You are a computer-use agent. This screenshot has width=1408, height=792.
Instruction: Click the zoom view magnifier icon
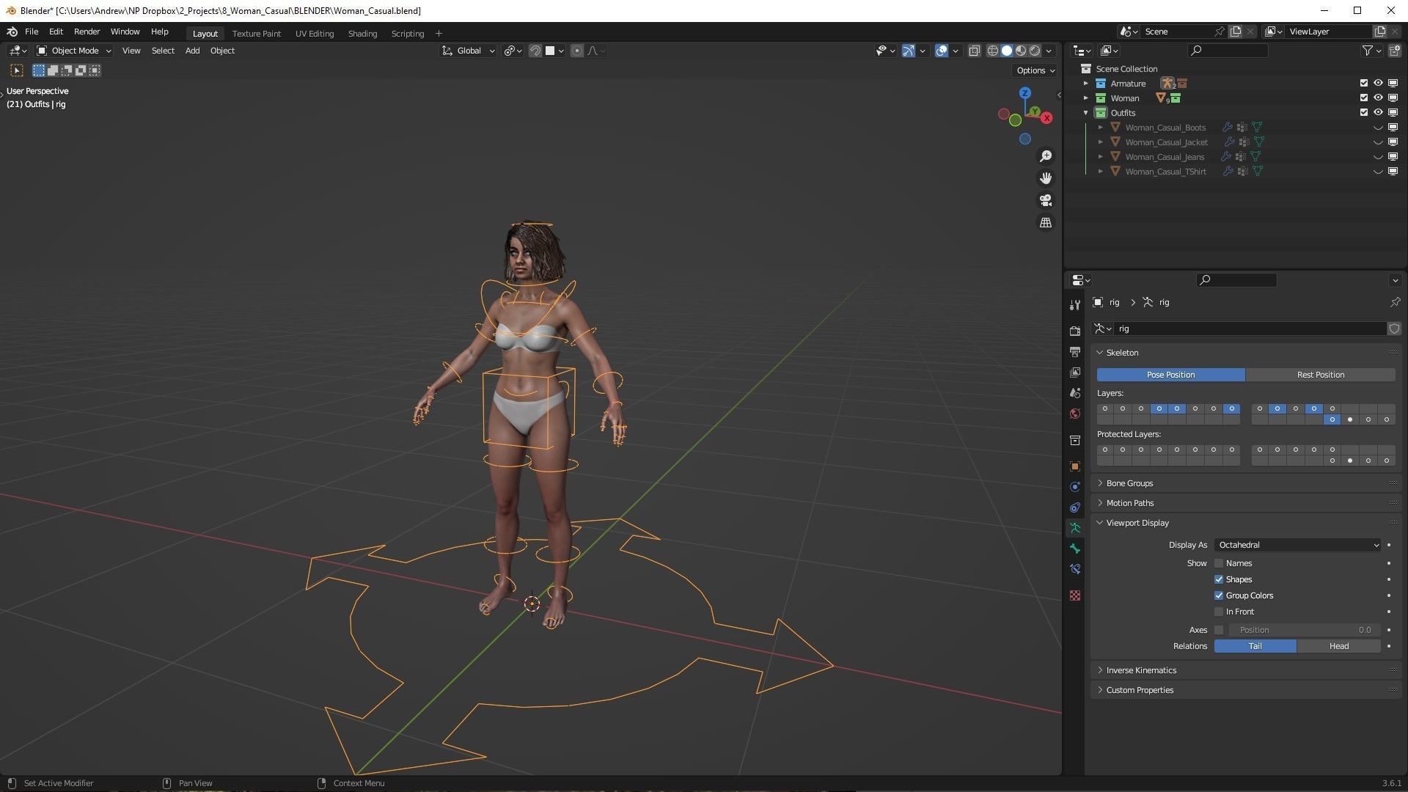coord(1046,156)
